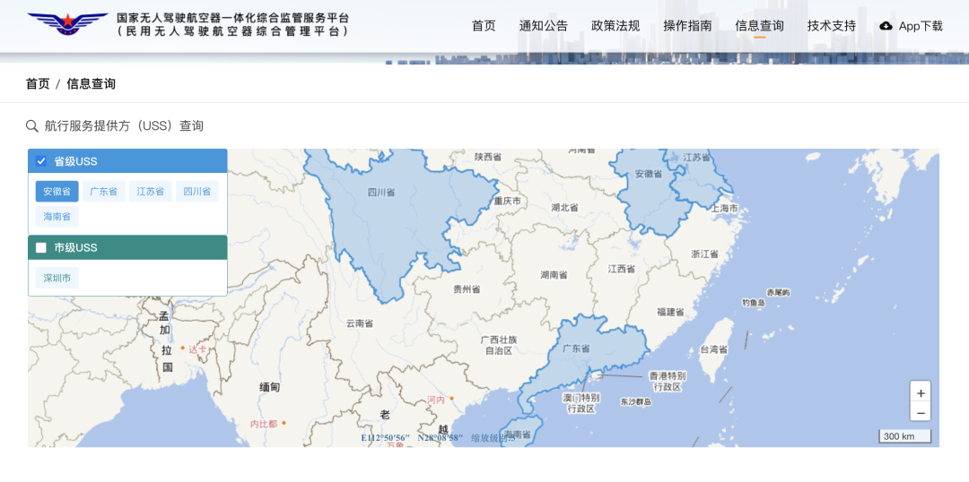Click the platform title text in header

point(233,24)
